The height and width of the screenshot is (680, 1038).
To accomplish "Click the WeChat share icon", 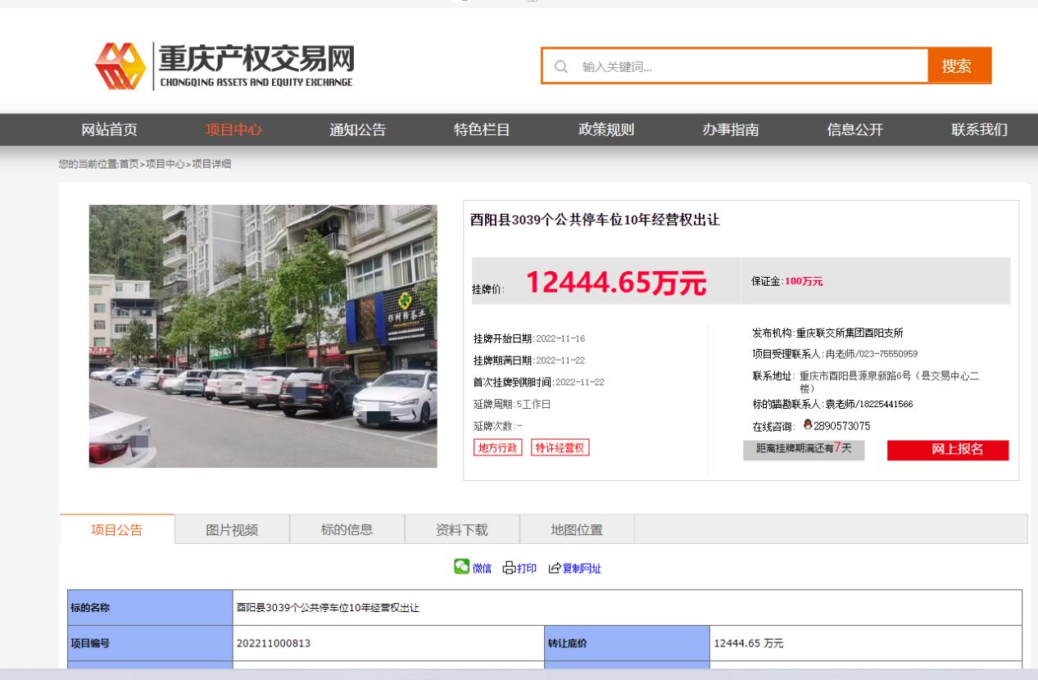I will click(x=462, y=567).
